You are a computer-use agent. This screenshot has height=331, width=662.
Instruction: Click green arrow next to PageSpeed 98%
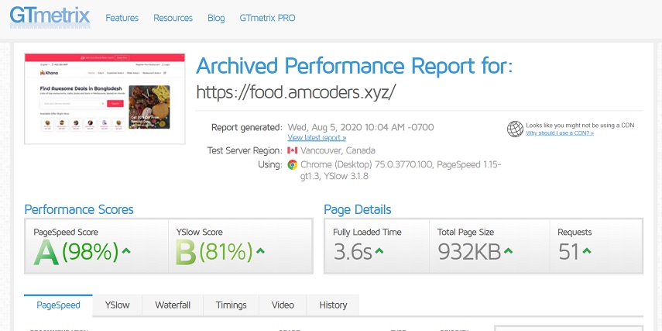pyautogui.click(x=125, y=251)
